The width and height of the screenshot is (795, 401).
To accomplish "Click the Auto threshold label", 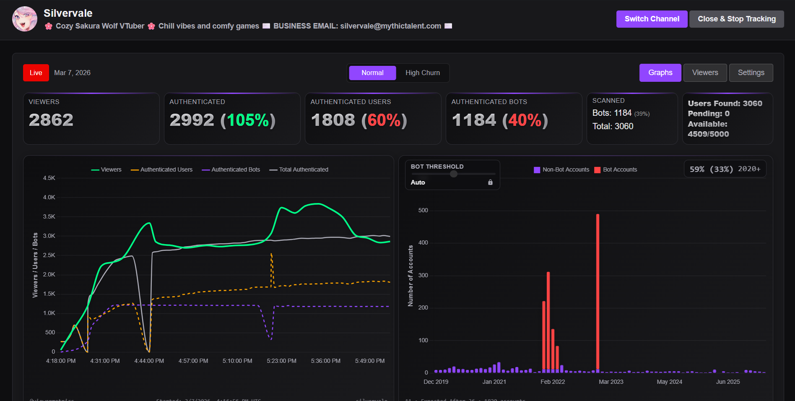I will (x=418, y=182).
